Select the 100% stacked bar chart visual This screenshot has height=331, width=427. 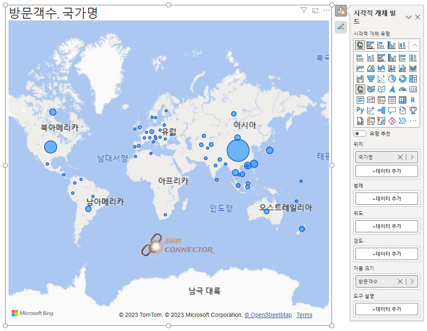[x=403, y=58]
